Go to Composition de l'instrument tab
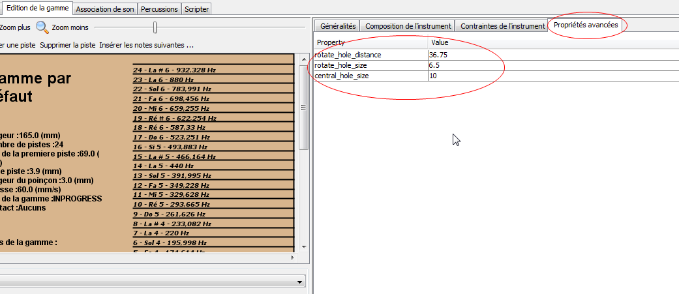 tap(408, 26)
